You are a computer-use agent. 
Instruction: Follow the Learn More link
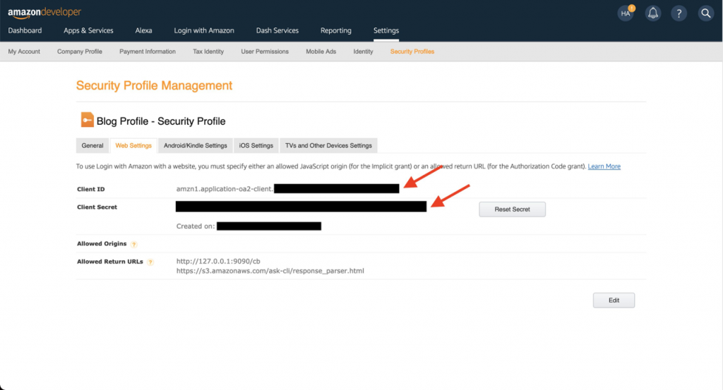click(604, 166)
